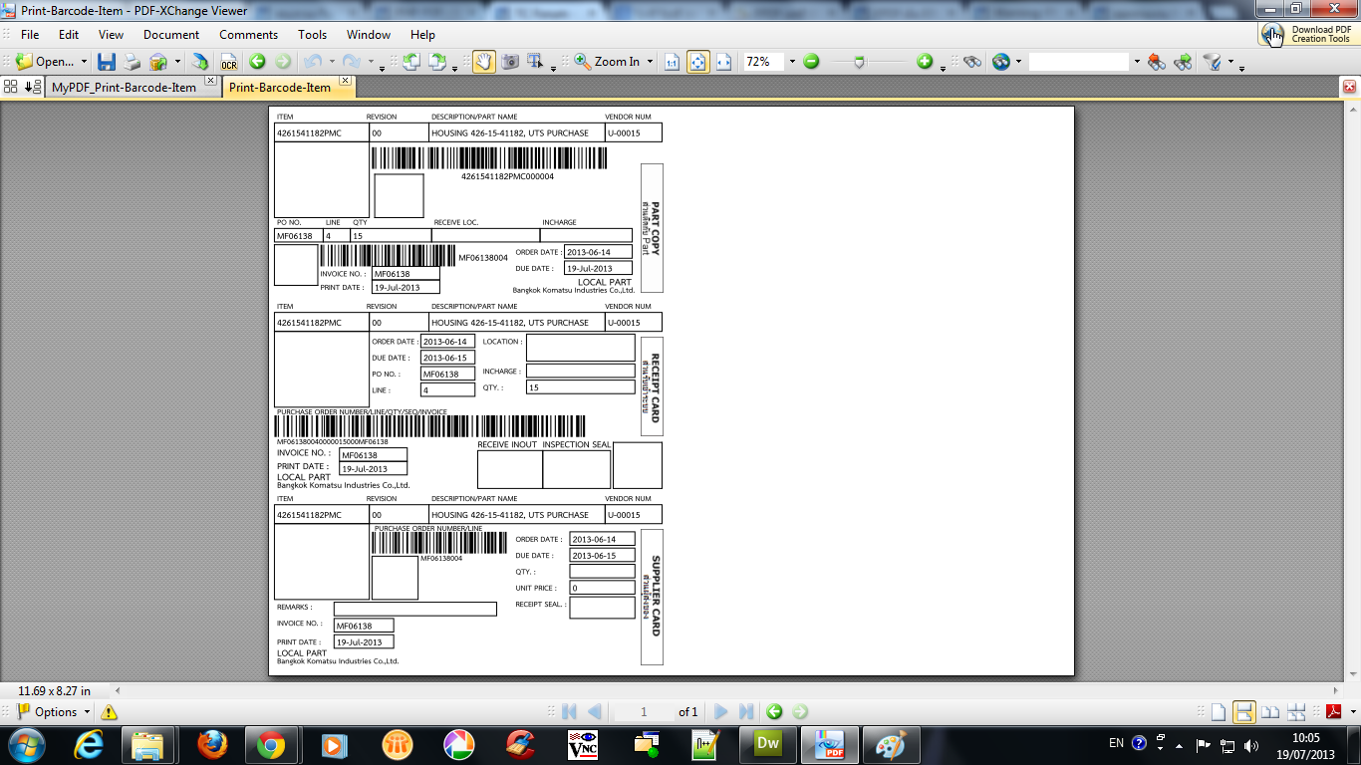Image resolution: width=1361 pixels, height=765 pixels.
Task: Open the Redo dropdown arrow
Action: [x=371, y=62]
